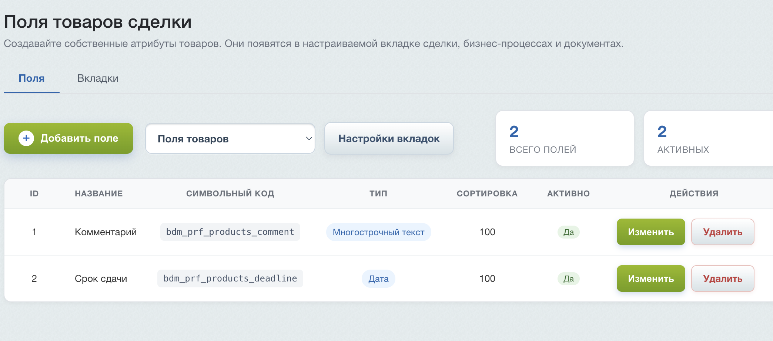Viewport: 773px width, 341px height.
Task: Click the Символьный код column header
Action: click(x=230, y=193)
